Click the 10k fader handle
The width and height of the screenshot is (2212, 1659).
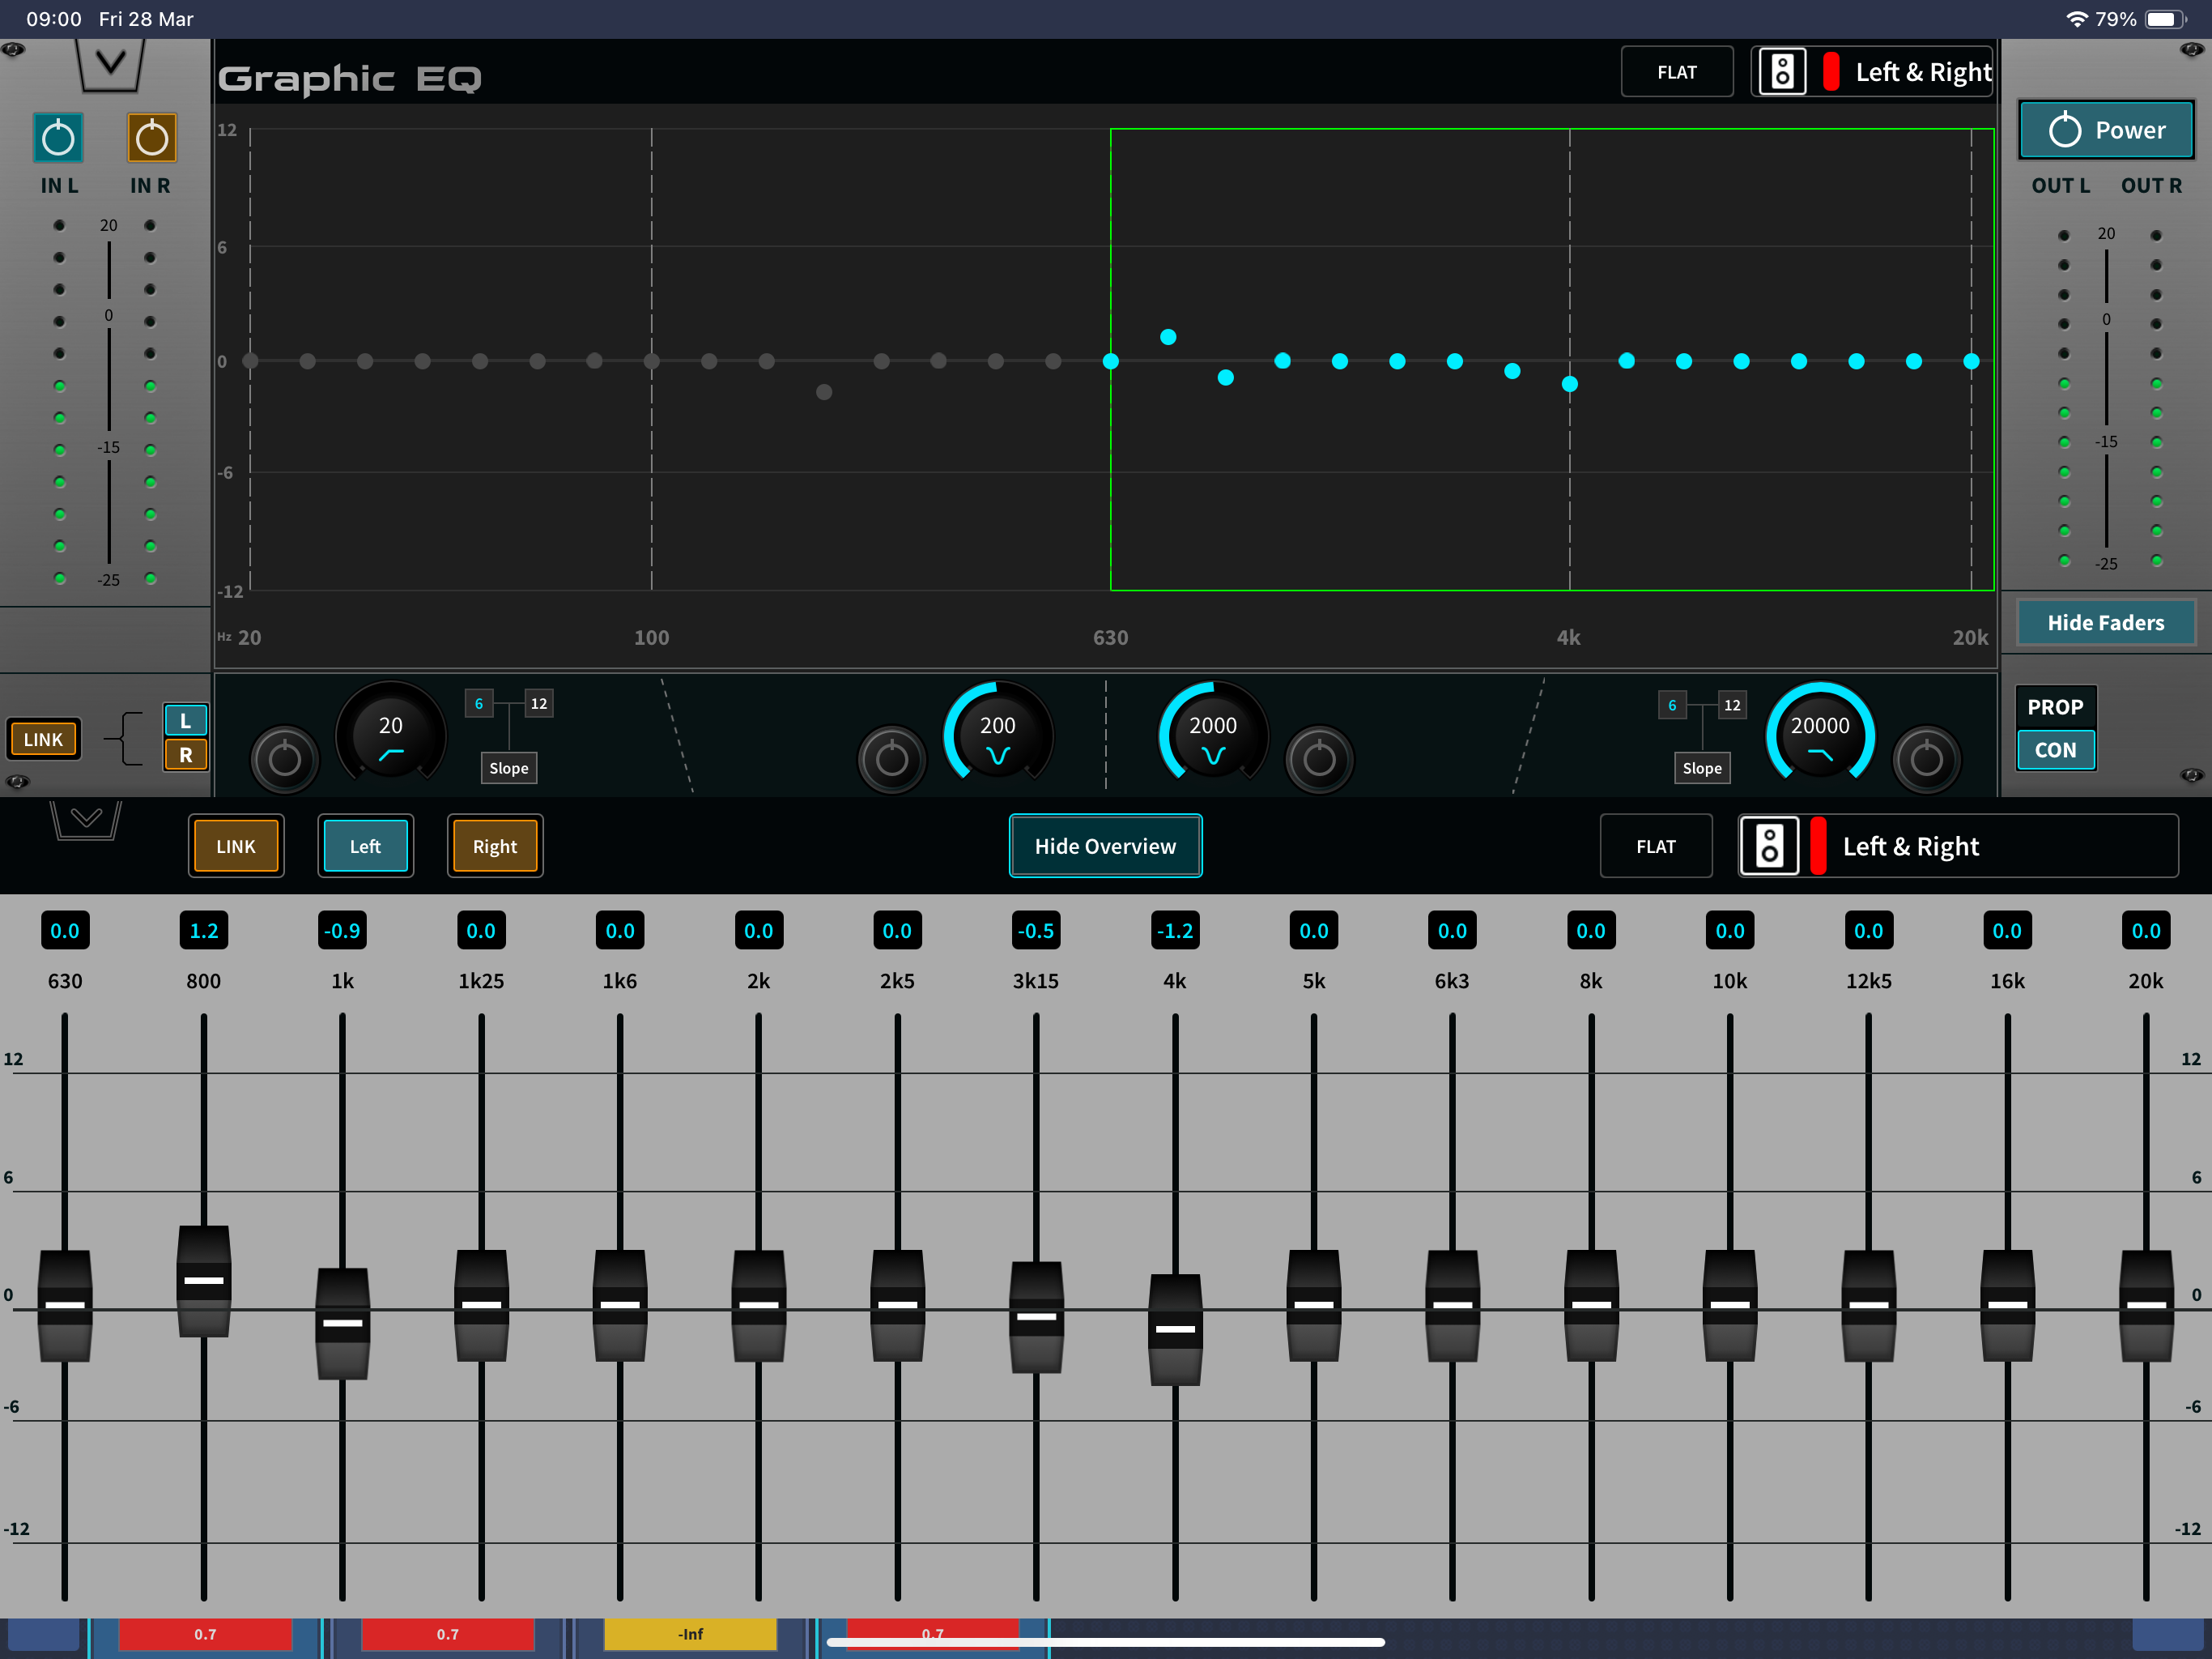(1730, 1305)
